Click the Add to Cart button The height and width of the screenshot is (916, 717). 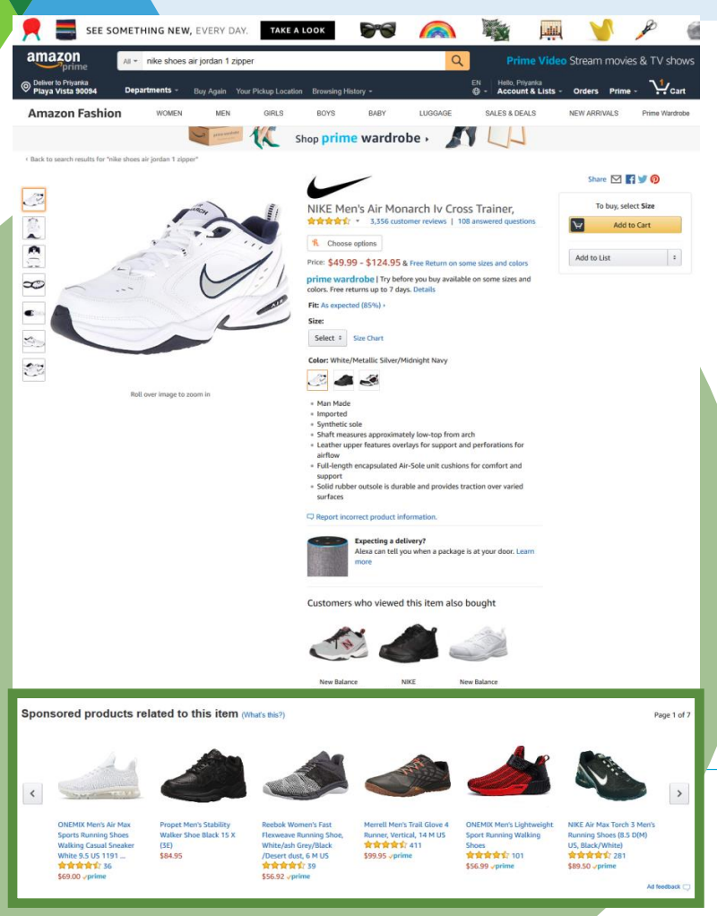tap(626, 225)
